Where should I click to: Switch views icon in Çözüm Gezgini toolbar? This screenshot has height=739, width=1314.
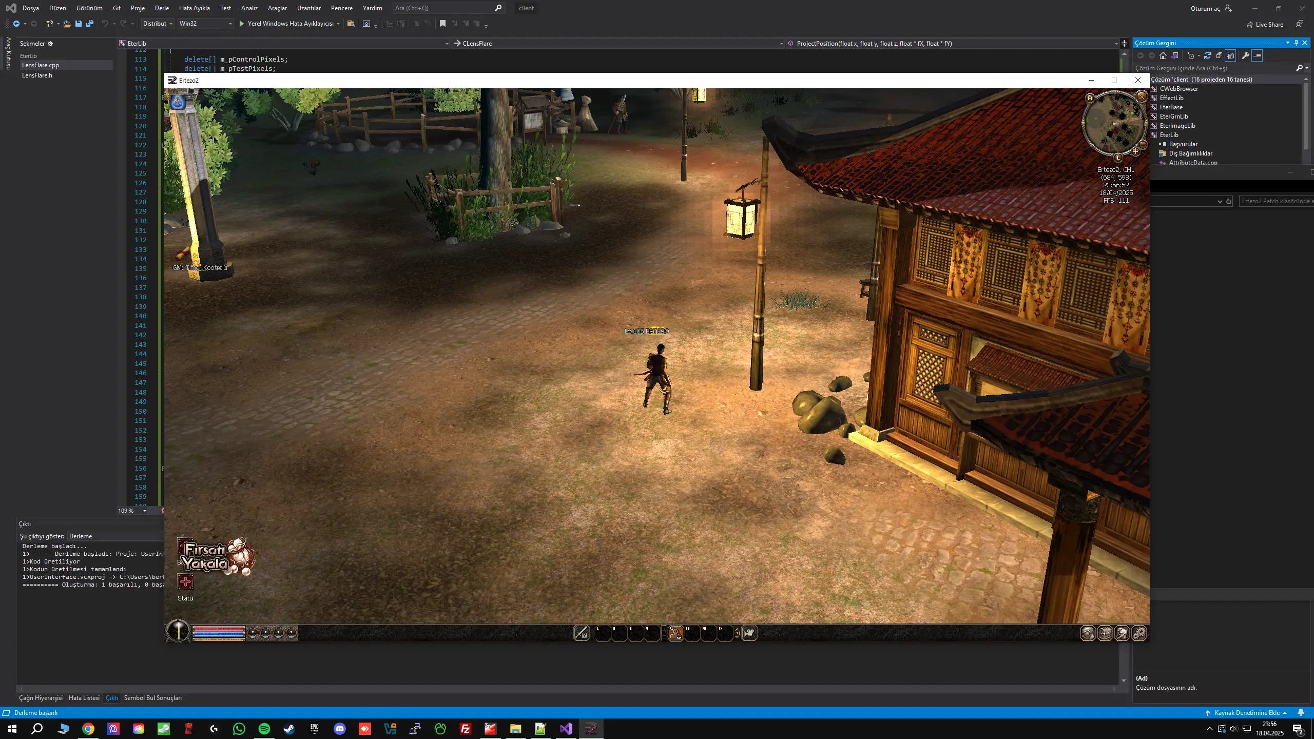point(1174,55)
